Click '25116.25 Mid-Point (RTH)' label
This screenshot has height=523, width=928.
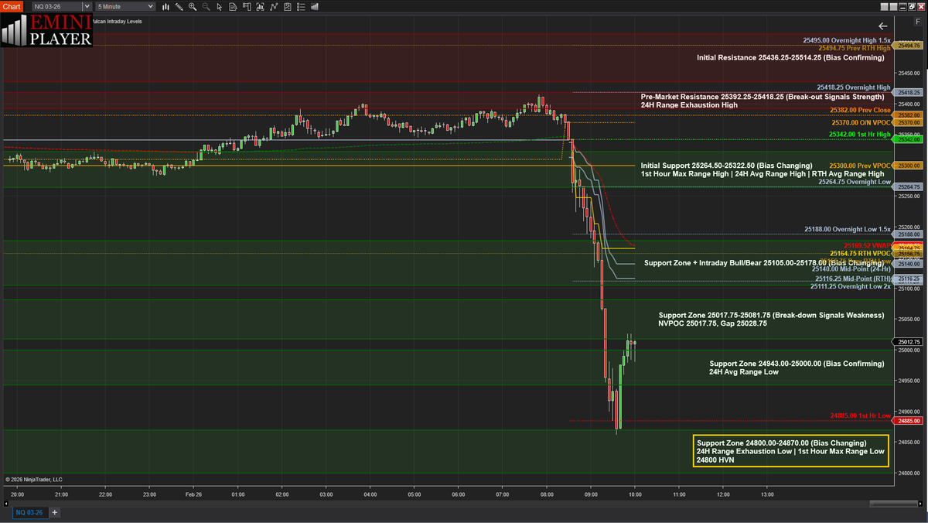853,279
